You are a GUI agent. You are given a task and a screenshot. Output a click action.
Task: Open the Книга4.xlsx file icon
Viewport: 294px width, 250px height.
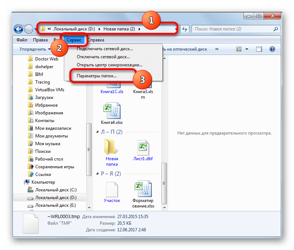pos(112,110)
